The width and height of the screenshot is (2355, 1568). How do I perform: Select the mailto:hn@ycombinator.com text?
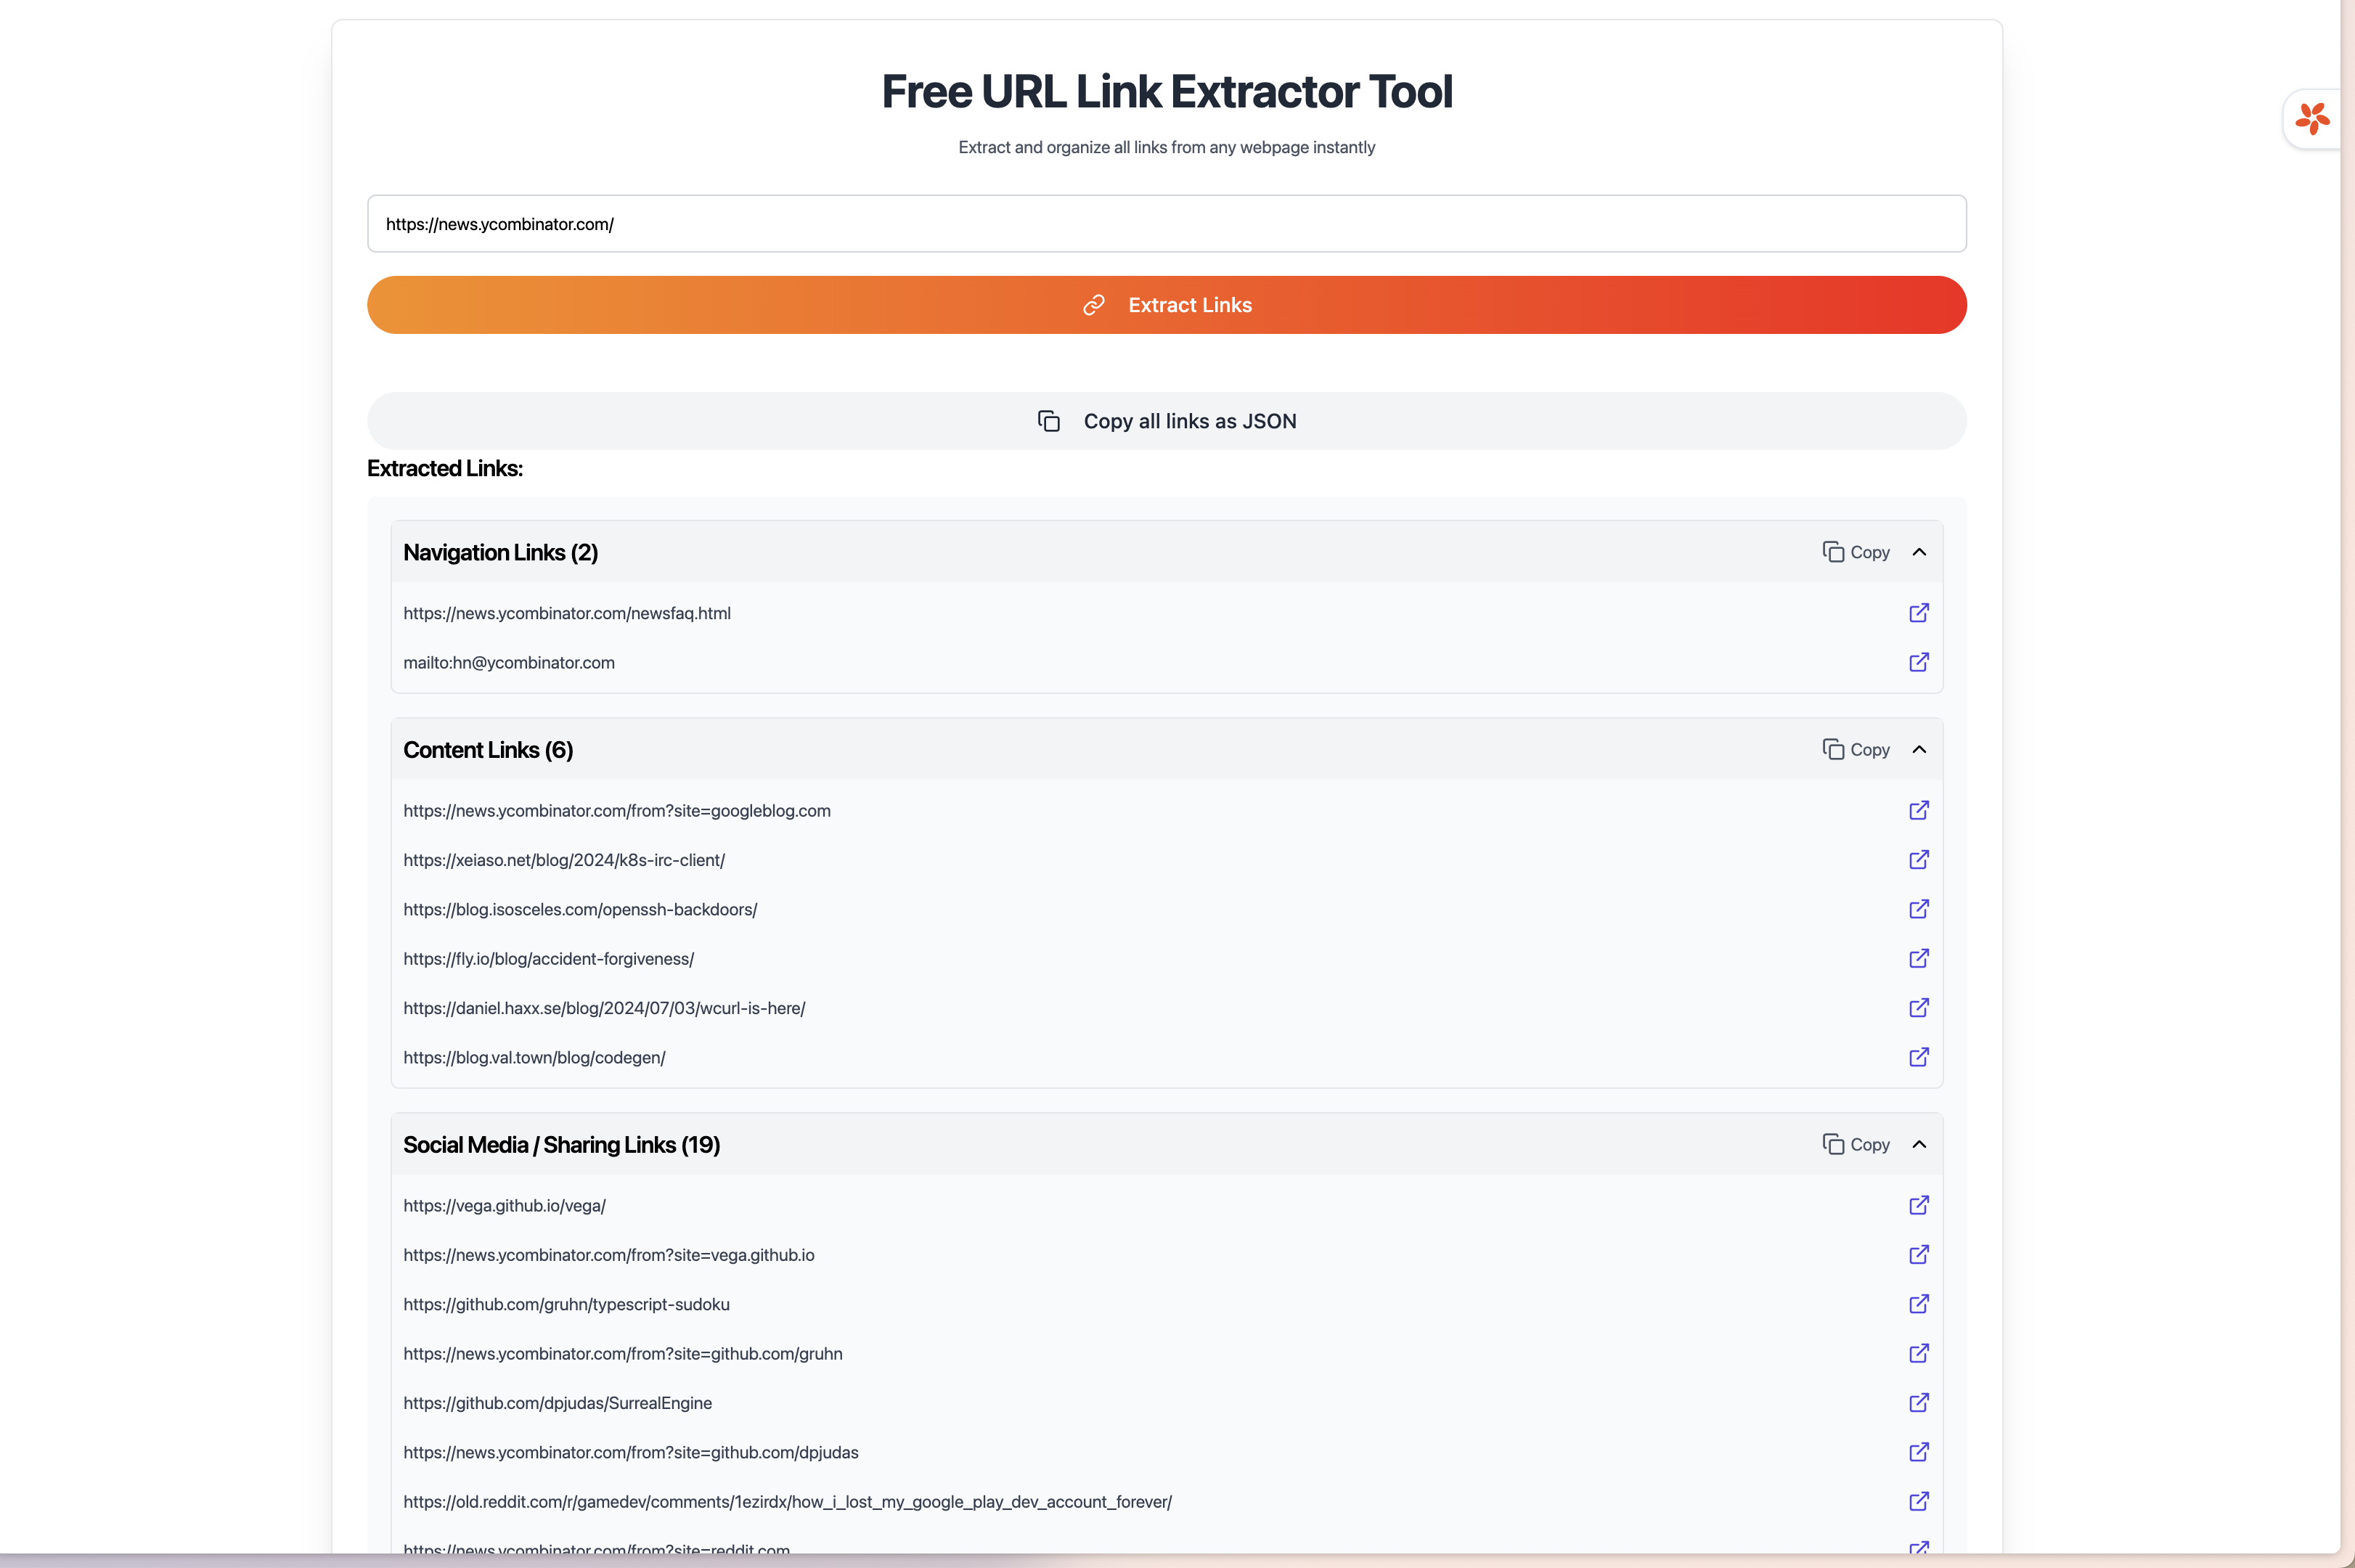(x=509, y=662)
